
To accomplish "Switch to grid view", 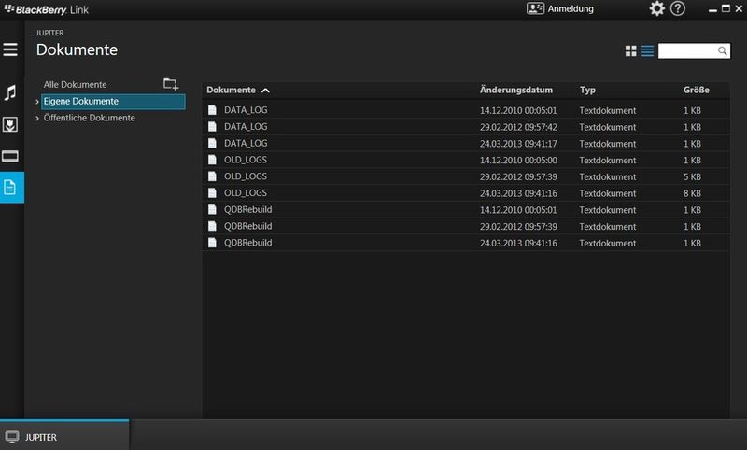I will pyautogui.click(x=631, y=50).
